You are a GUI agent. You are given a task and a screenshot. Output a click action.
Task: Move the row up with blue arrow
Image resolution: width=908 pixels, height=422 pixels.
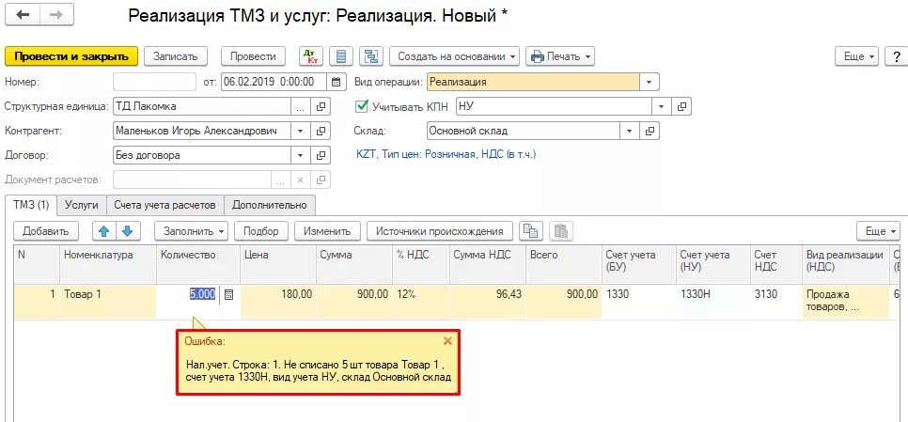(104, 231)
